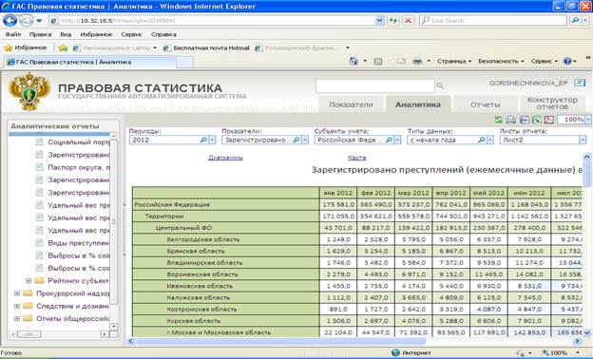Open the Типы данных dropdown arrow
This screenshot has height=359, width=593.
(490, 140)
